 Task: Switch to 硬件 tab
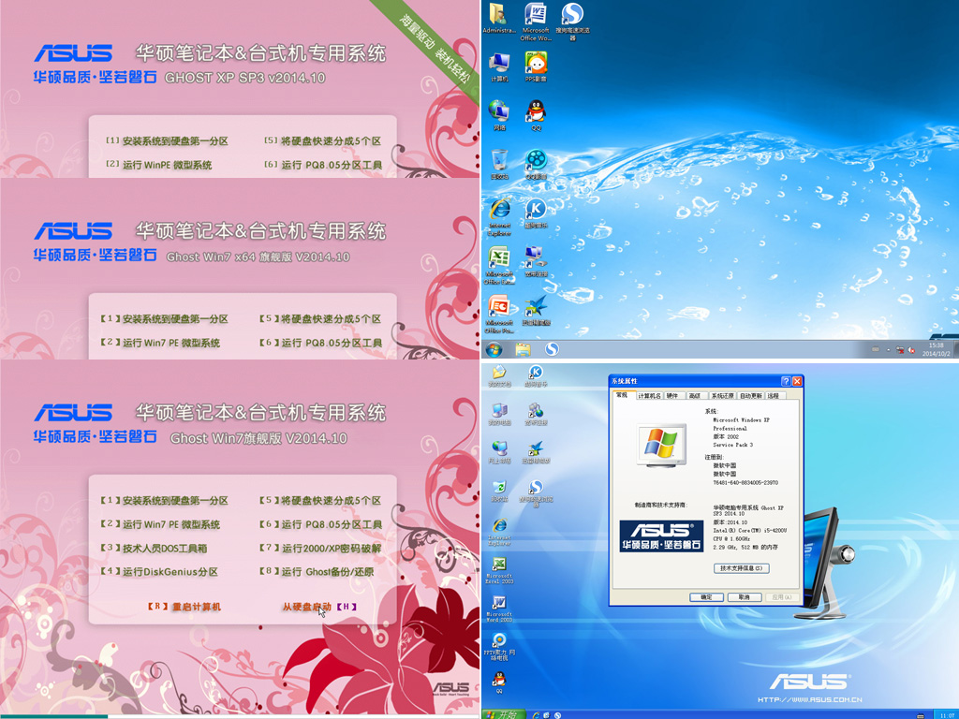point(672,396)
